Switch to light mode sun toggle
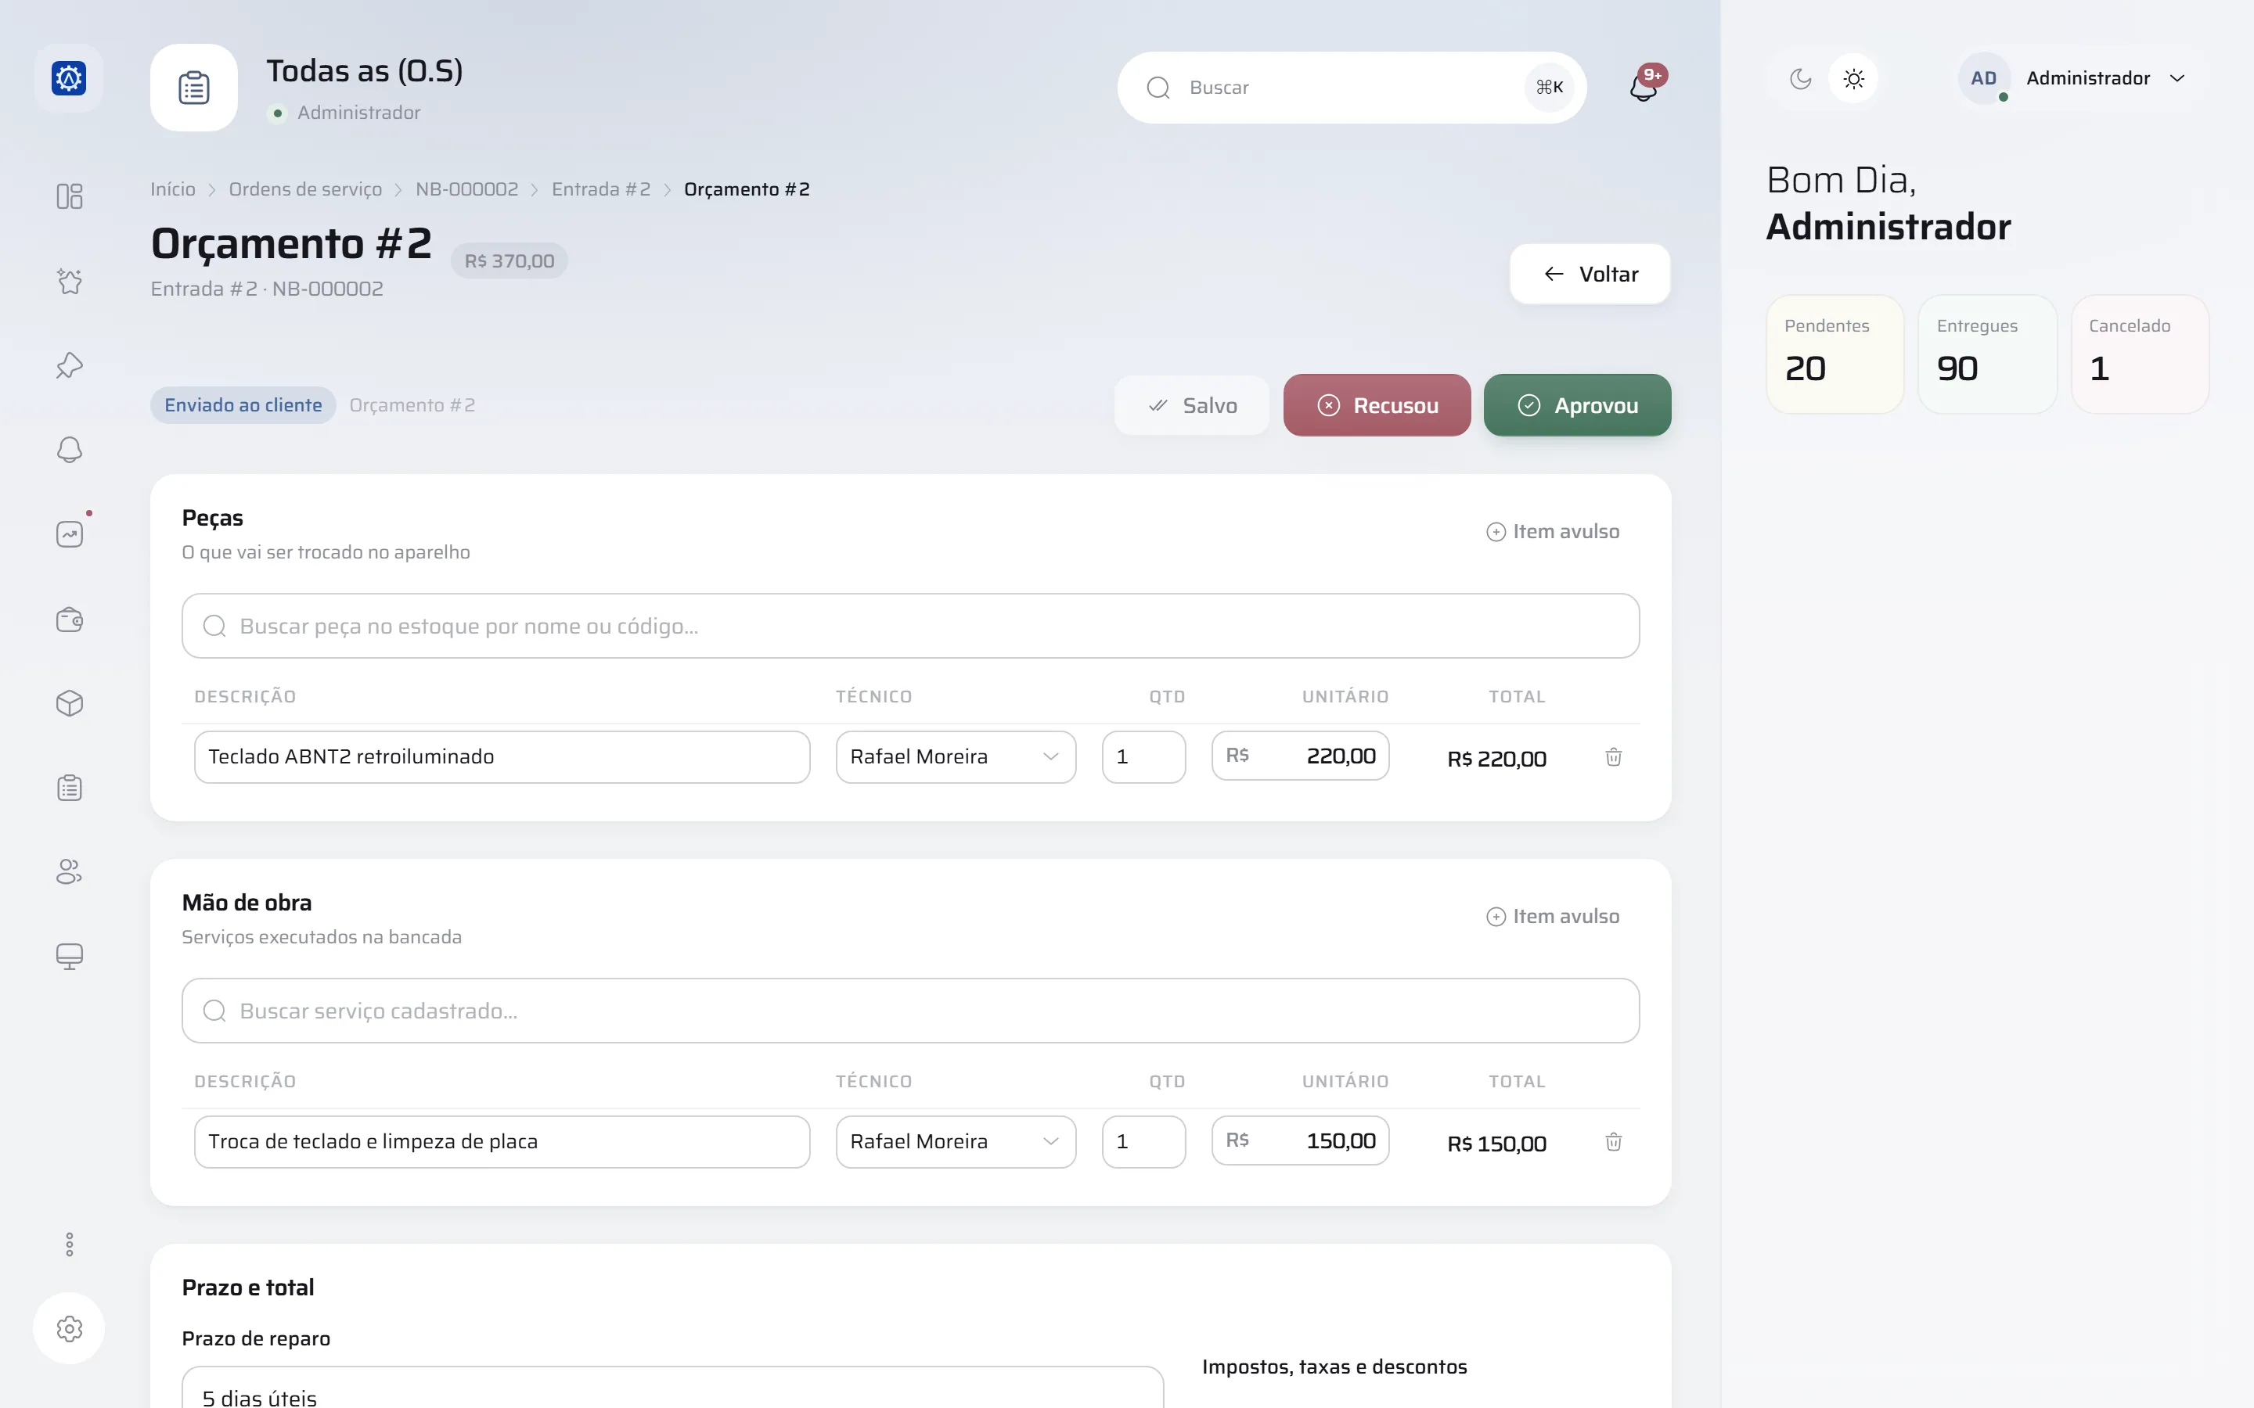The height and width of the screenshot is (1408, 2254). tap(1853, 79)
